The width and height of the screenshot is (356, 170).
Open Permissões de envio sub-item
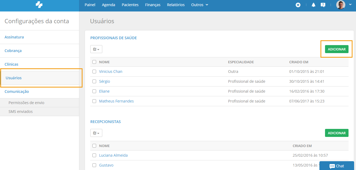tap(40, 103)
